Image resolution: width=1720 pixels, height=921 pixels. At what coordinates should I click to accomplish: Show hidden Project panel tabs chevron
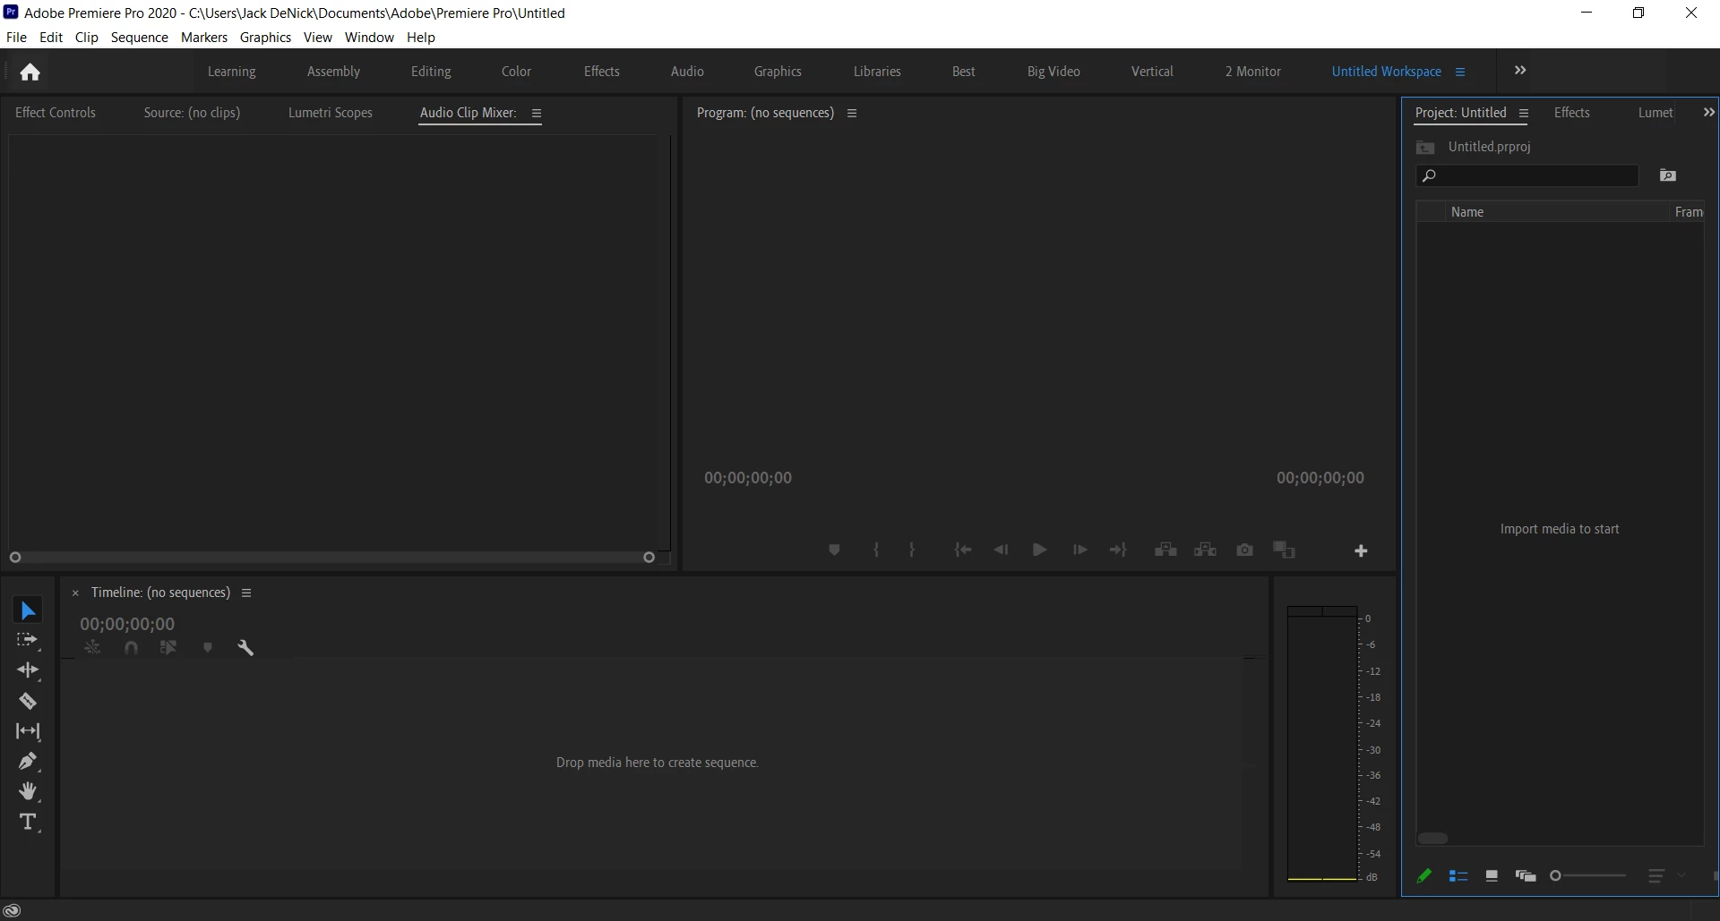click(1708, 113)
